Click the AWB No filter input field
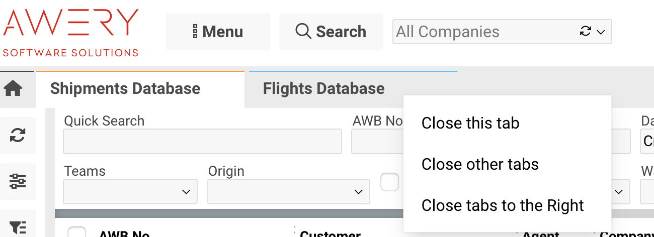The height and width of the screenshot is (237, 654). click(x=377, y=142)
